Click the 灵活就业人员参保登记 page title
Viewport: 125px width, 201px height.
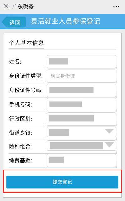[65, 21]
